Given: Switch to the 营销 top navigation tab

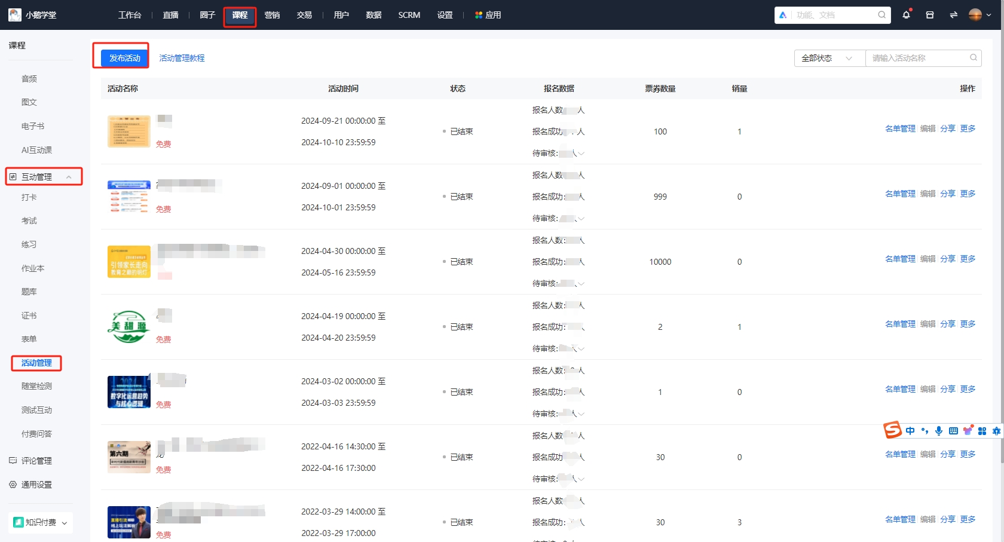Looking at the screenshot, I should 272,15.
